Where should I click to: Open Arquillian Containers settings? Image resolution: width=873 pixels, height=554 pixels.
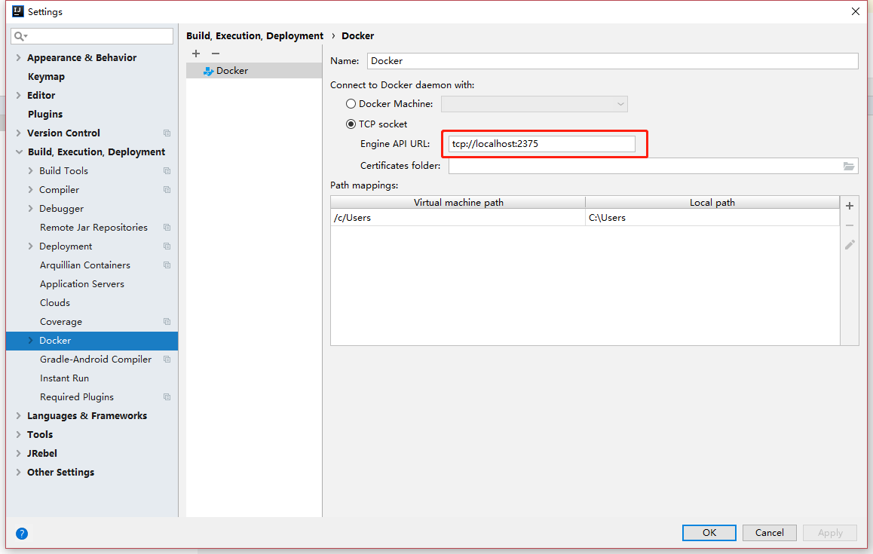point(85,265)
